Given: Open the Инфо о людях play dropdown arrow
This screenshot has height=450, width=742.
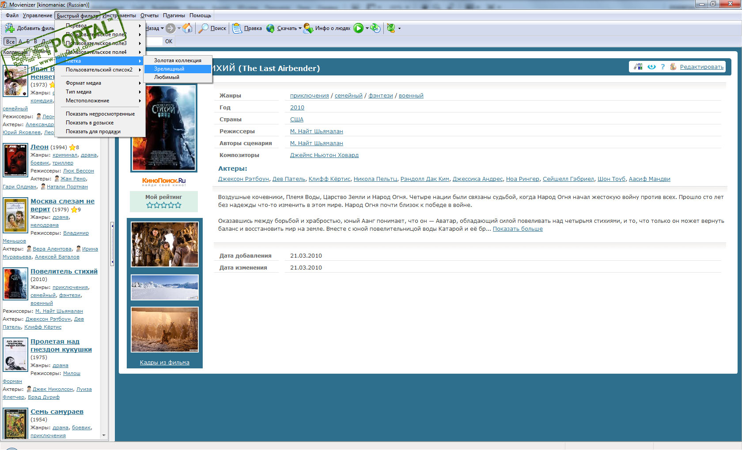Looking at the screenshot, I should [x=367, y=28].
